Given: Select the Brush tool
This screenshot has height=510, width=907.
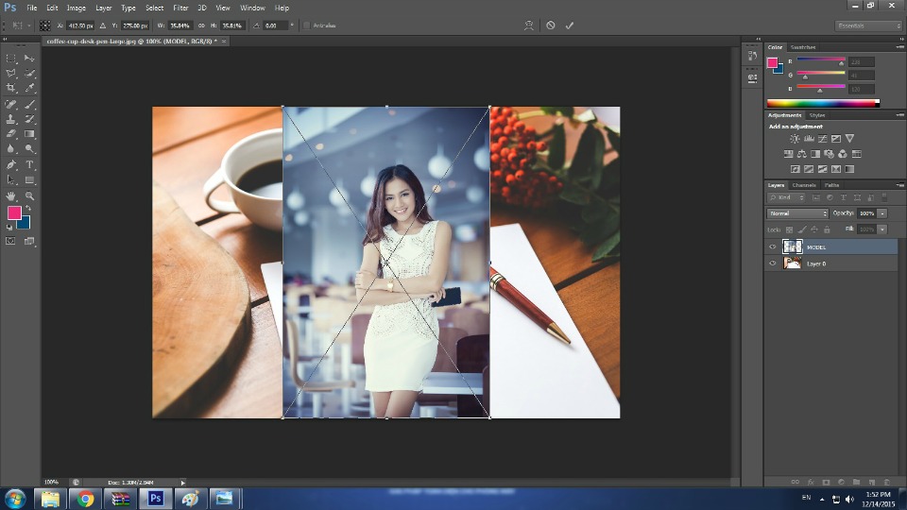Looking at the screenshot, I should click(x=29, y=105).
